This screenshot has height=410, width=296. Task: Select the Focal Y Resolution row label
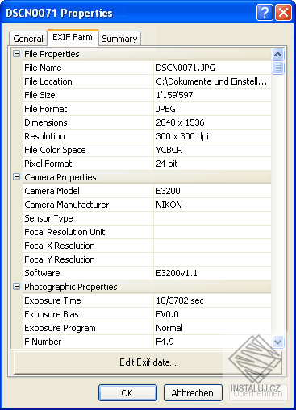[x=60, y=259]
